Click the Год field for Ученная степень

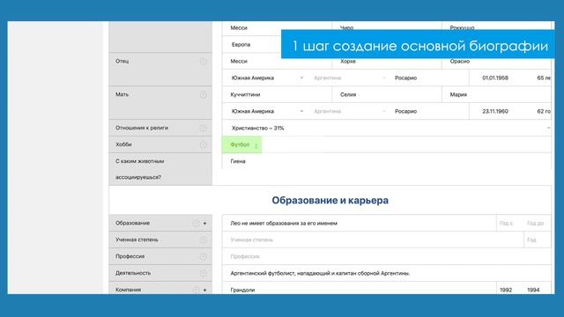[538, 240]
